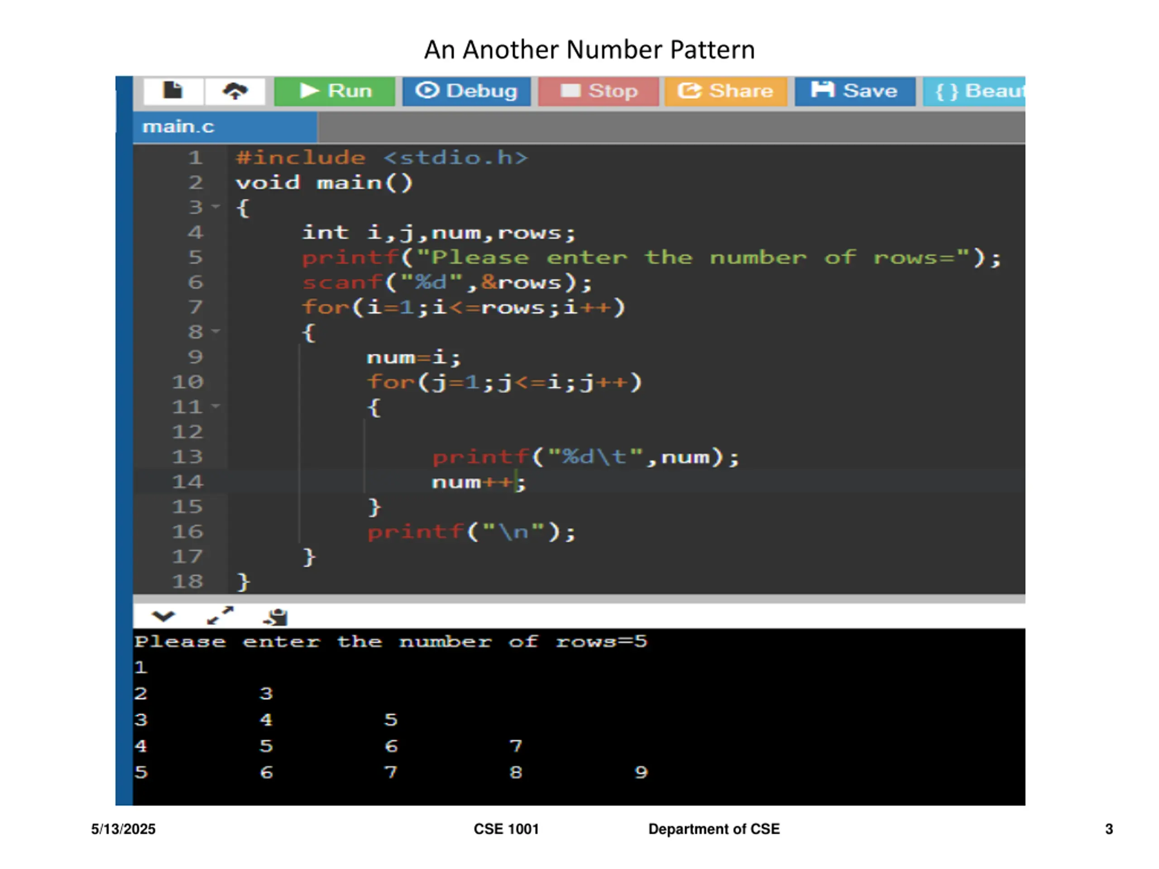This screenshot has width=1159, height=869.
Task: Click on '#include <stdio.h>' code line
Action: (x=382, y=158)
